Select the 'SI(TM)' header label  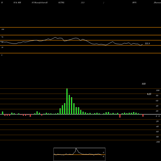tap(61, 3)
